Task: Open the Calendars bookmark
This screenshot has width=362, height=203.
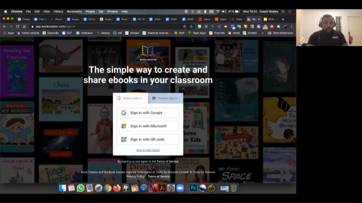Action: 85,33
